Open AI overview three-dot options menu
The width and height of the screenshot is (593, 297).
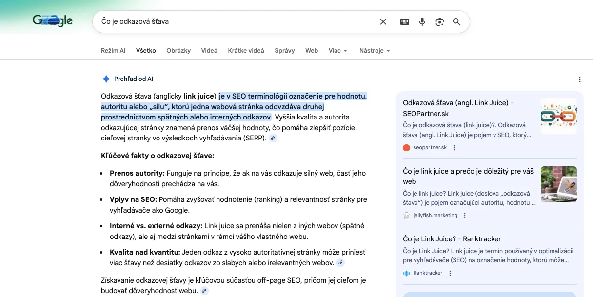(x=579, y=79)
